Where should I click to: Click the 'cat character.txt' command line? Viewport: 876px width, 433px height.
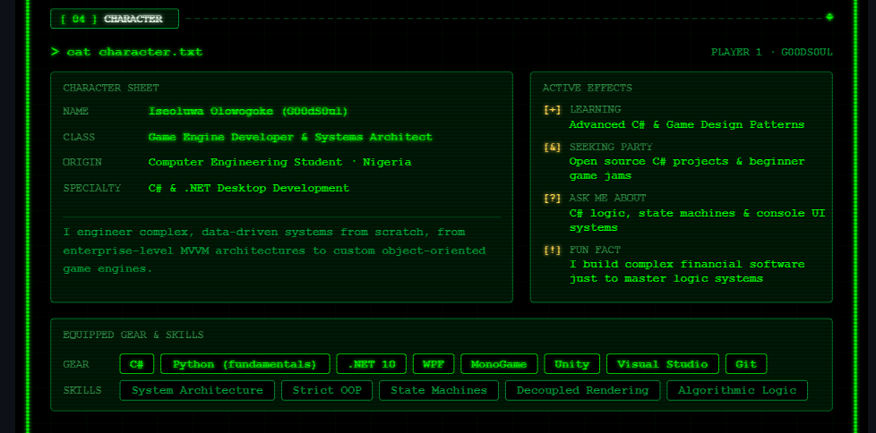click(127, 53)
